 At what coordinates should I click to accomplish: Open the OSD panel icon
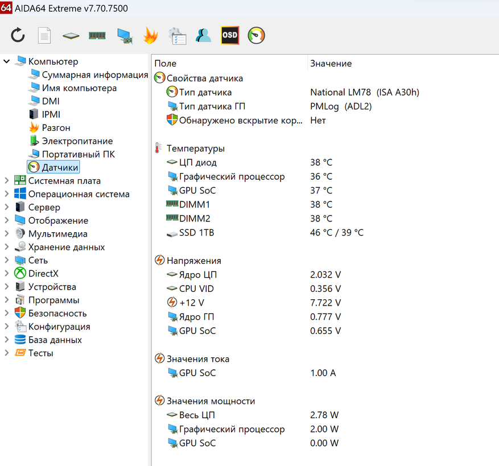[x=230, y=36]
